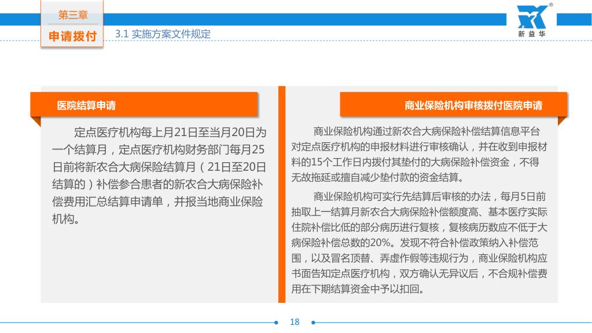Click the word 机构。 ending the left paragraph

pyautogui.click(x=66, y=219)
